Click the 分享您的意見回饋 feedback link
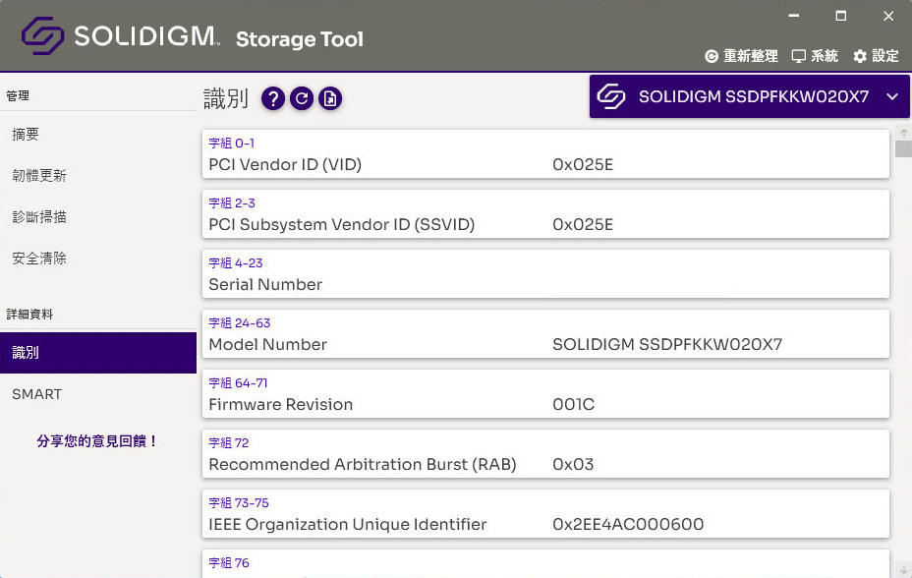Screen dimensions: 912x578 tap(97, 441)
